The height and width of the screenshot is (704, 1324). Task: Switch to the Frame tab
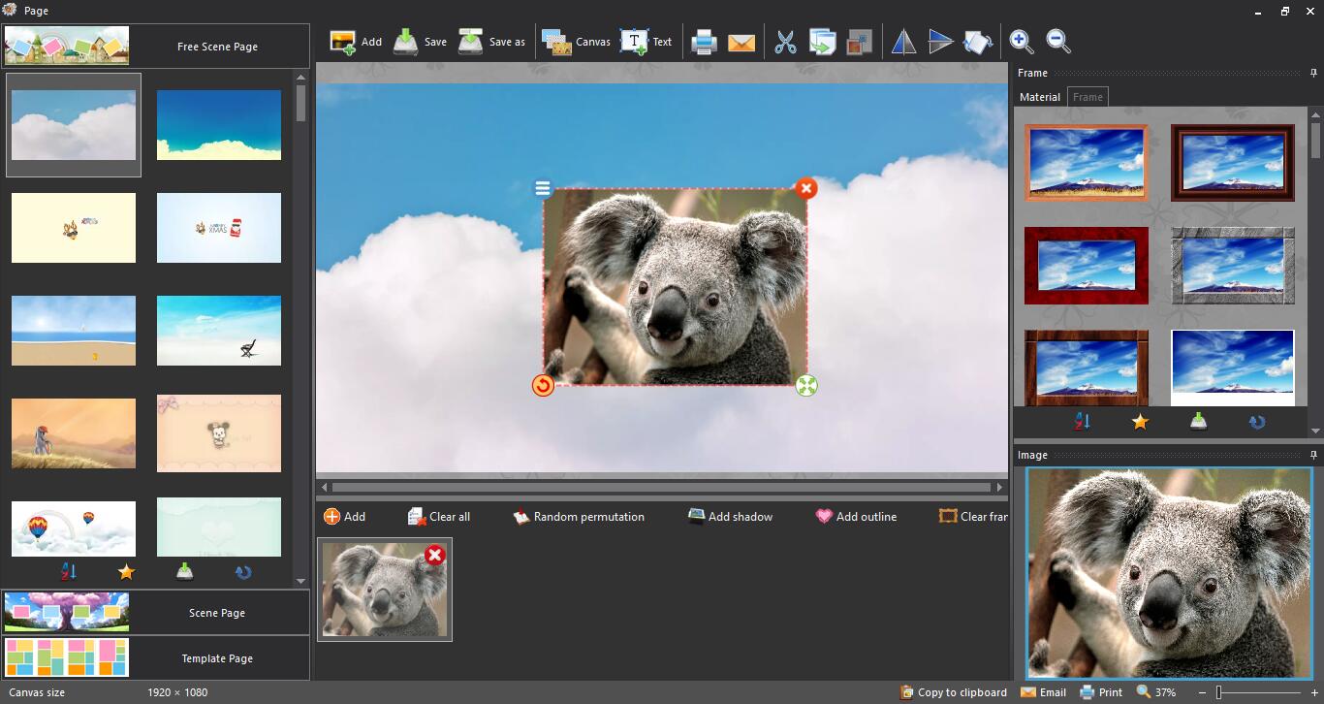pos(1088,97)
